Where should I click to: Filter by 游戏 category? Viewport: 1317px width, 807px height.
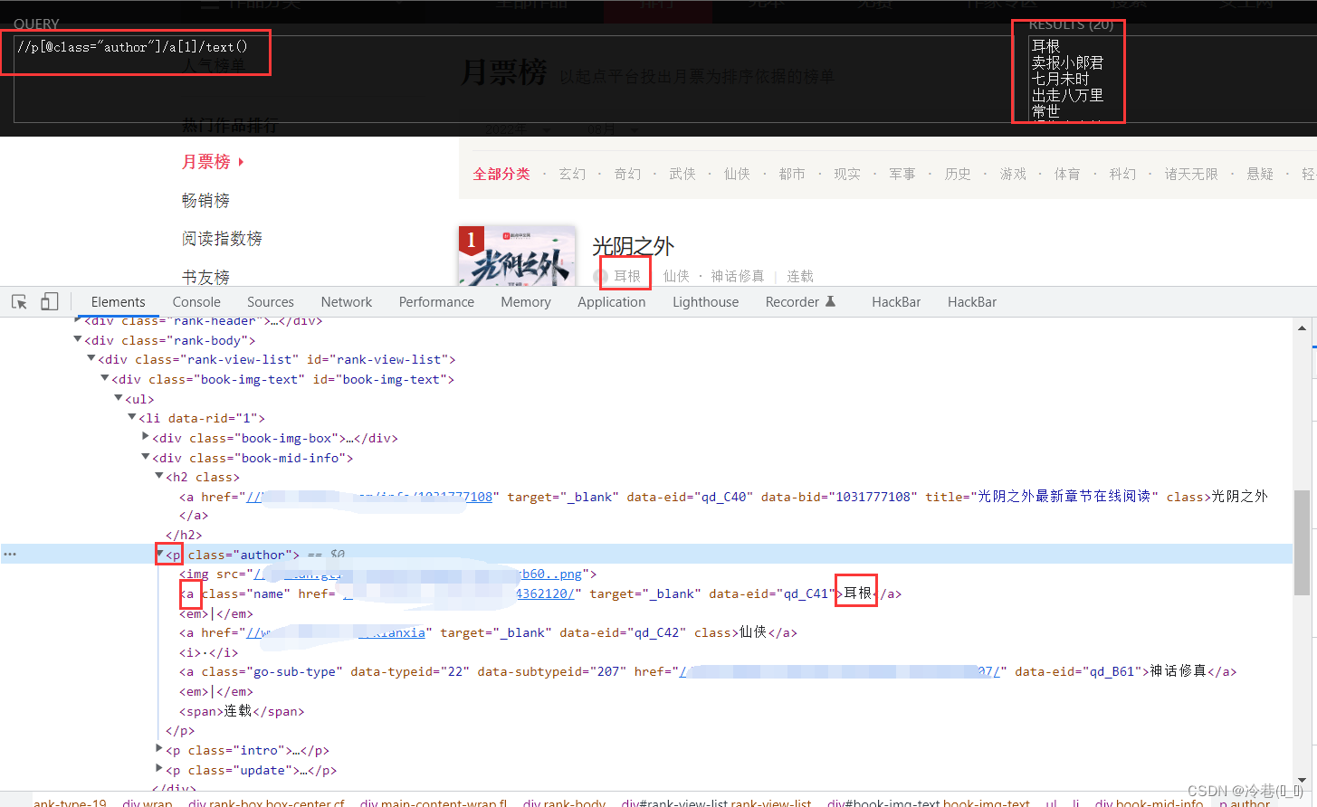[x=1013, y=174]
